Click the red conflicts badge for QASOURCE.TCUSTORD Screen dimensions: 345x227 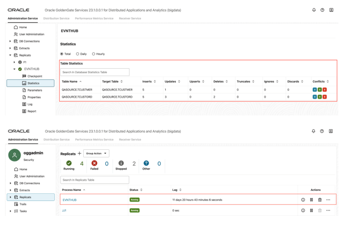point(324,97)
